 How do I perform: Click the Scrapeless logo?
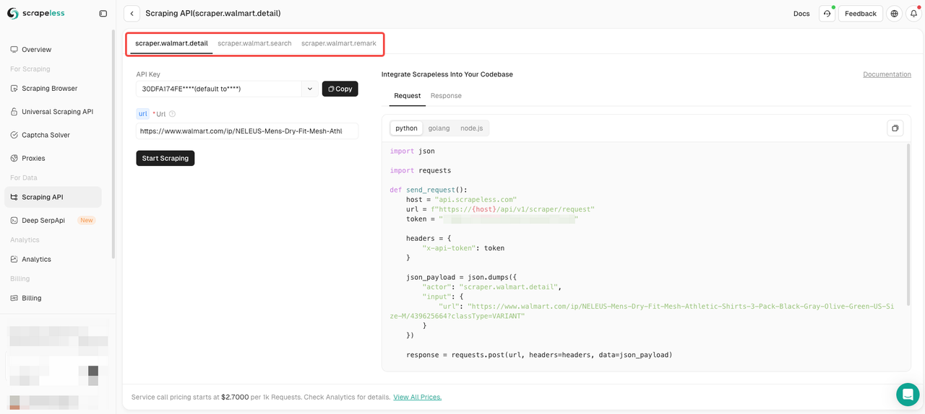tap(35, 13)
